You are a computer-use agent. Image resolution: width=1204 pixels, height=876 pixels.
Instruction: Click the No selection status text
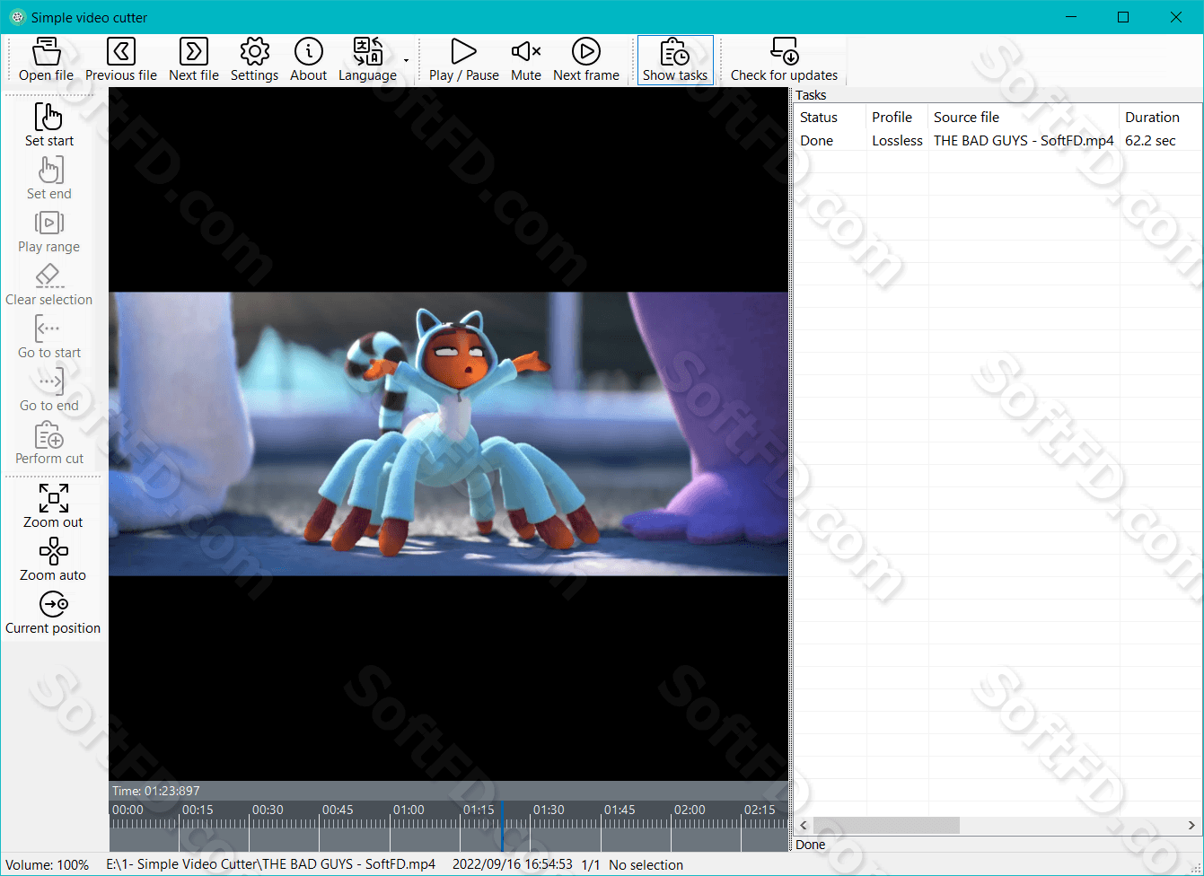click(x=646, y=865)
